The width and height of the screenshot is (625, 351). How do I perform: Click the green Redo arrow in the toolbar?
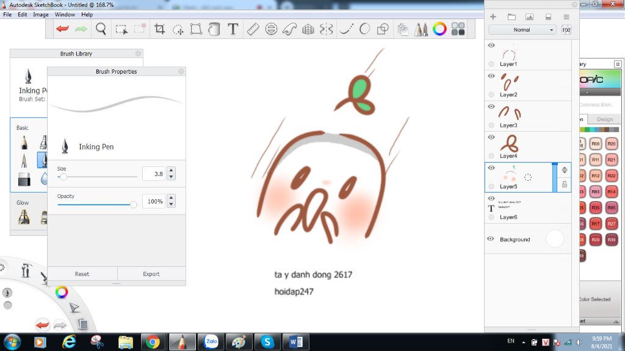[x=81, y=29]
